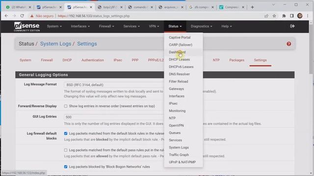
Task: Select Filter Reload menu entry
Action: 179,82
